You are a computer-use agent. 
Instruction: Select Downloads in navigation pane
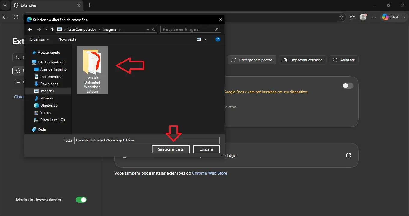point(49,84)
